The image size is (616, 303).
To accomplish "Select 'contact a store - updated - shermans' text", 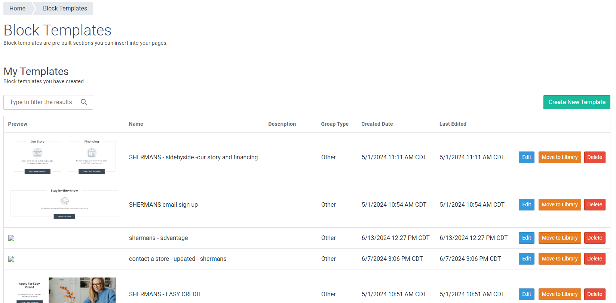I will (x=178, y=259).
